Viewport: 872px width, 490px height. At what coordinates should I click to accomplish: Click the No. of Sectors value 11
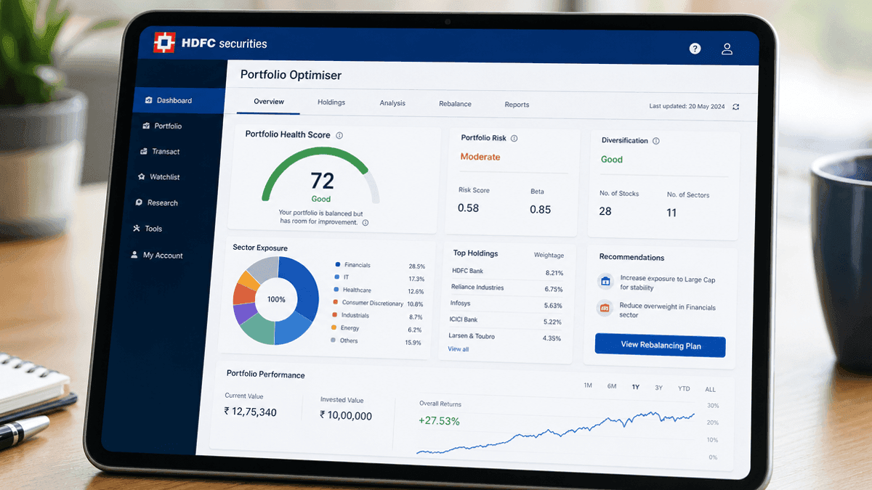[671, 213]
